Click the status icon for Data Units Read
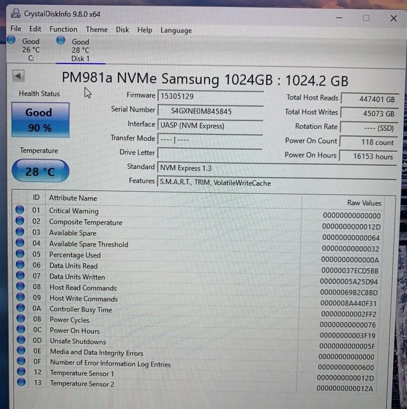The width and height of the screenshot is (407, 409). [20, 264]
